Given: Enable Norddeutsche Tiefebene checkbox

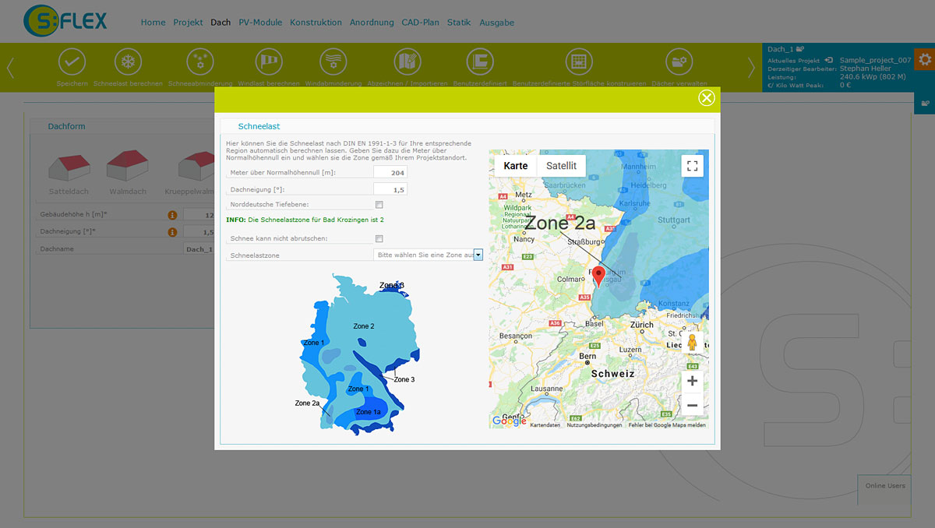Looking at the screenshot, I should tap(379, 205).
